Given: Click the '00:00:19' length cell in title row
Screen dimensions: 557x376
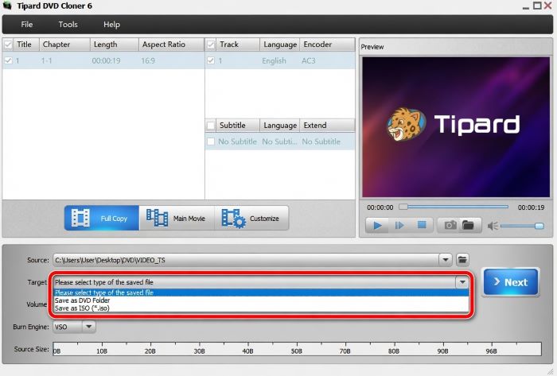Looking at the screenshot, I should 106,60.
